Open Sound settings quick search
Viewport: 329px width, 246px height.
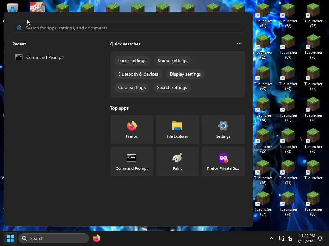pos(173,61)
